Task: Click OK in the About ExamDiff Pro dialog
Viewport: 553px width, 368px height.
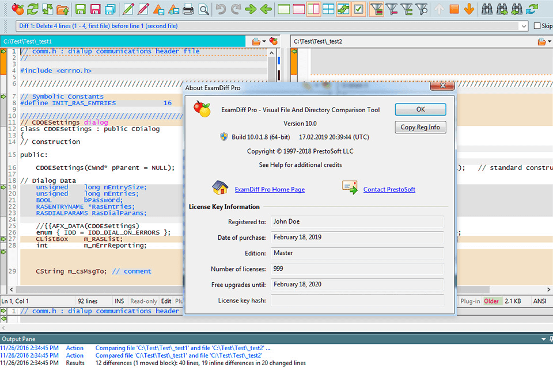Action: (x=421, y=109)
